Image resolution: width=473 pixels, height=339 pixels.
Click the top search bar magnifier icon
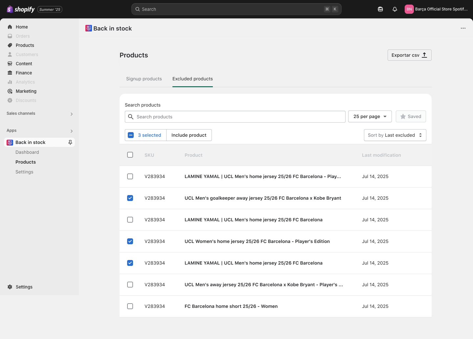click(138, 9)
